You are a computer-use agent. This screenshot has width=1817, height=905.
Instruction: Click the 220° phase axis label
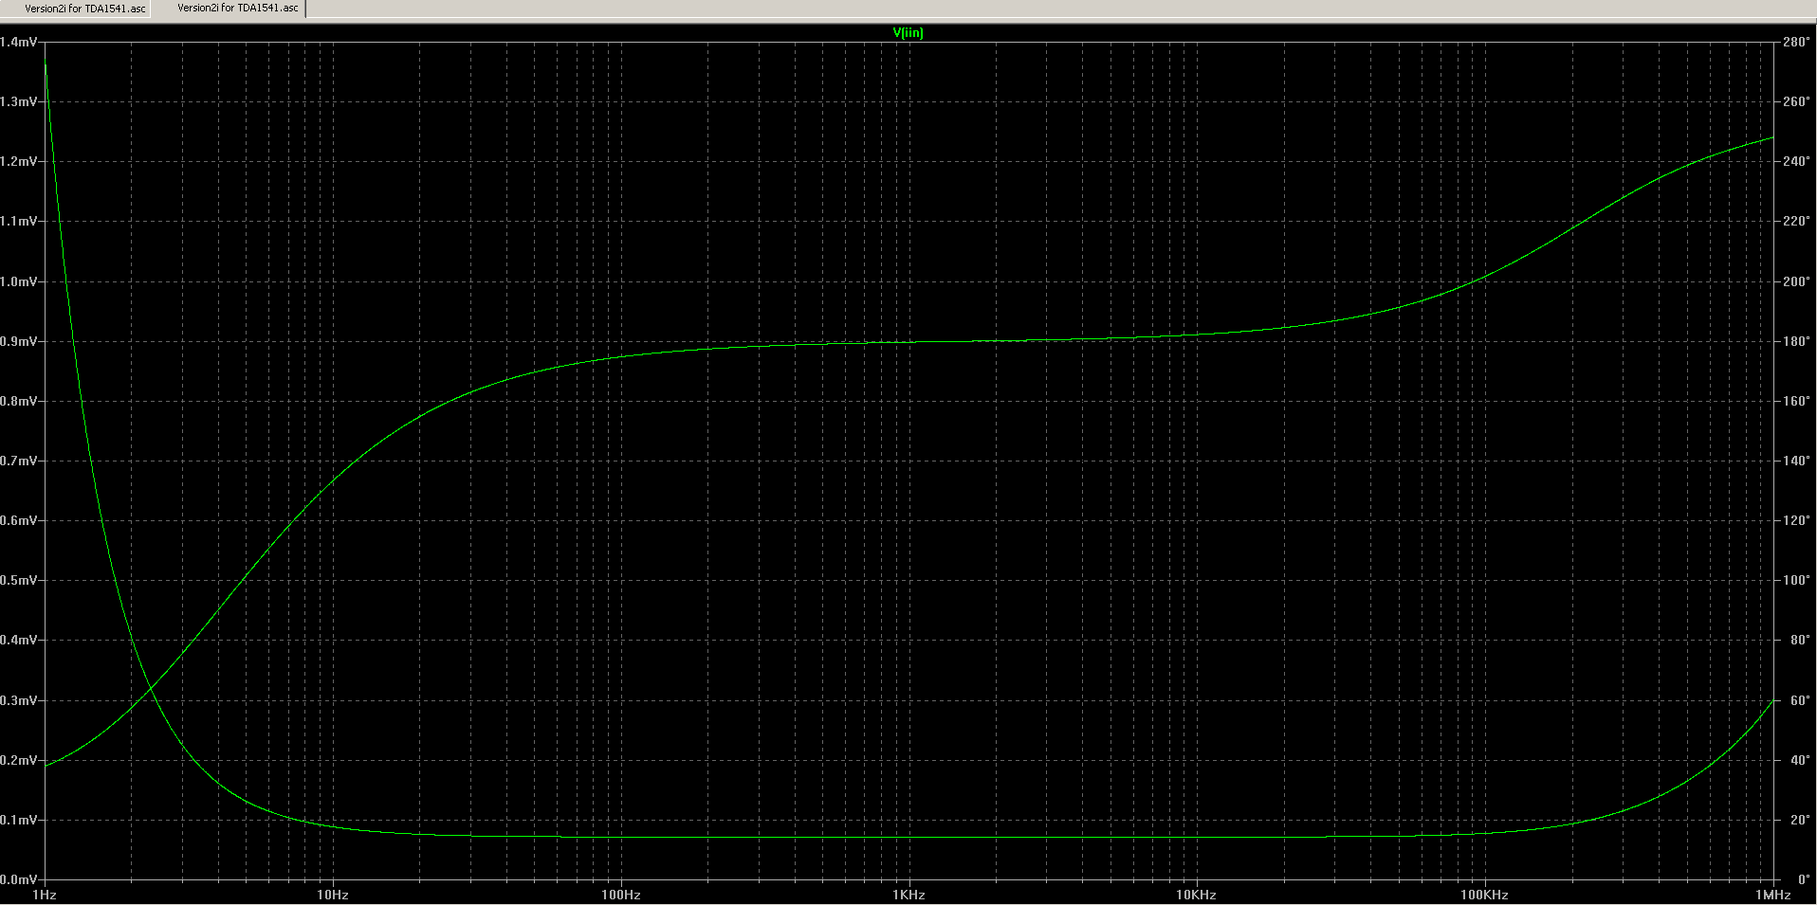[x=1795, y=221]
